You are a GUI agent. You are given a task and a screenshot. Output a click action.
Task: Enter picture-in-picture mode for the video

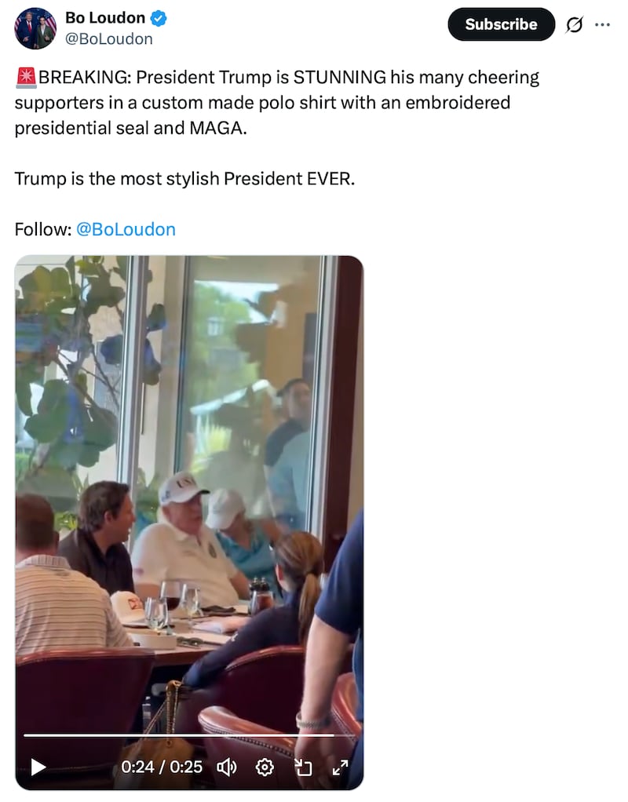point(305,767)
